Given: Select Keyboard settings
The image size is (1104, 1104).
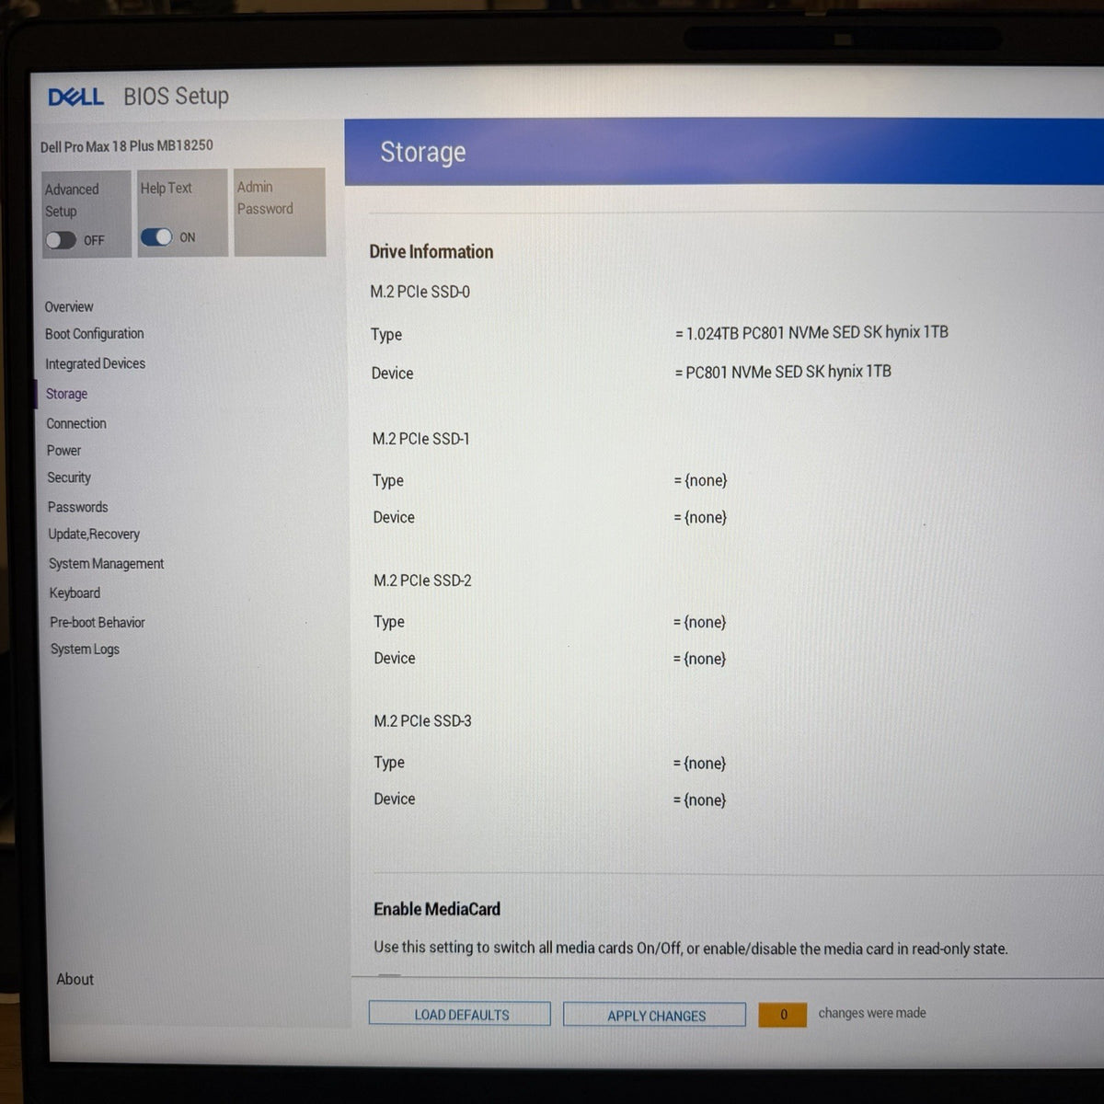Looking at the screenshot, I should (75, 593).
